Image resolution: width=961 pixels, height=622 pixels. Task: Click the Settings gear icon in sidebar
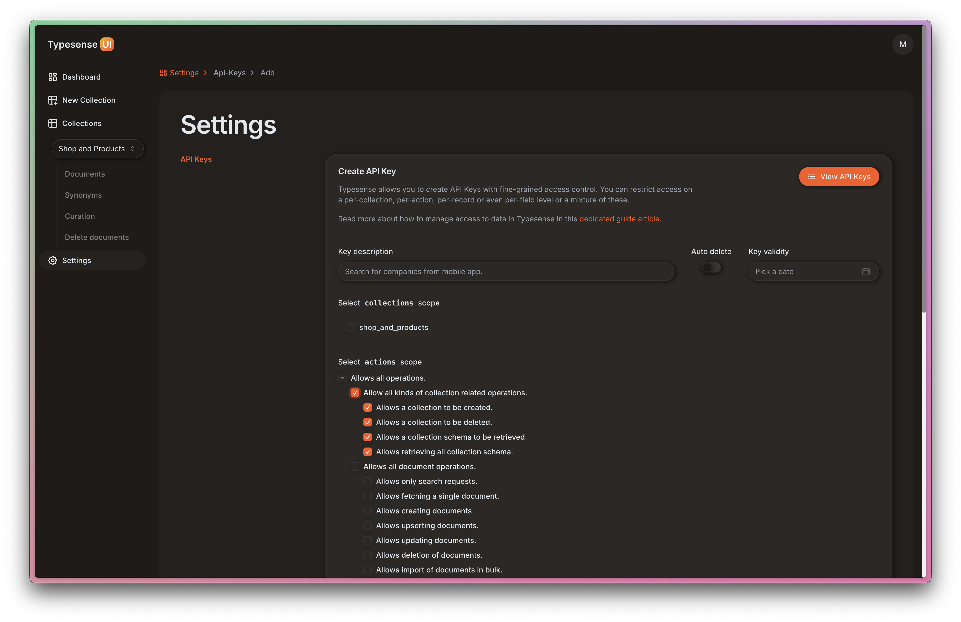click(x=52, y=260)
